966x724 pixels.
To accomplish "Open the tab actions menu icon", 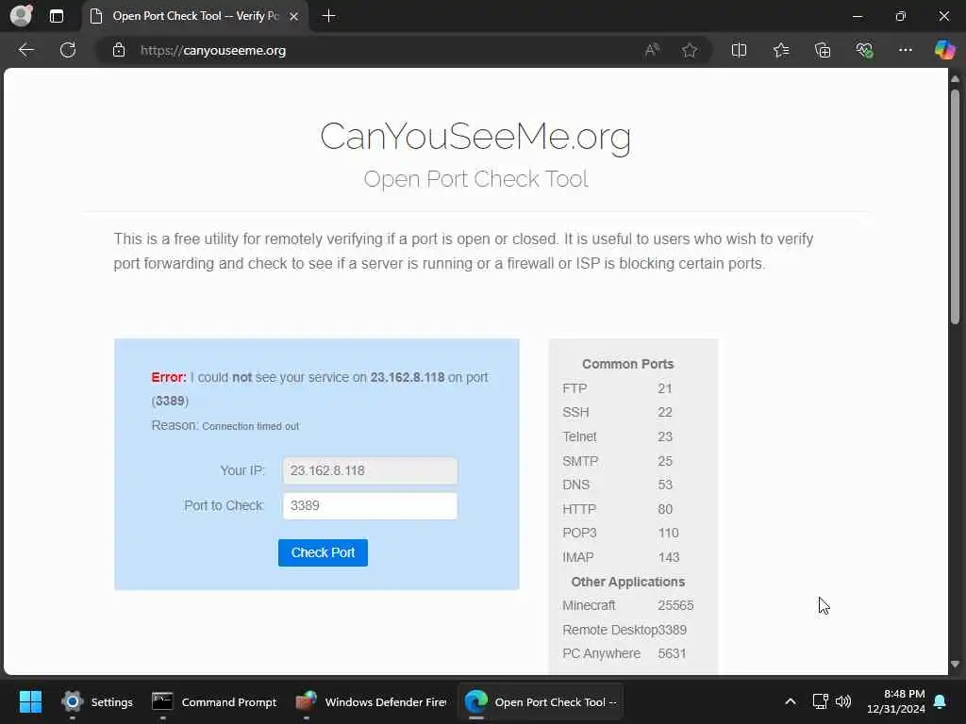I will pos(56,16).
